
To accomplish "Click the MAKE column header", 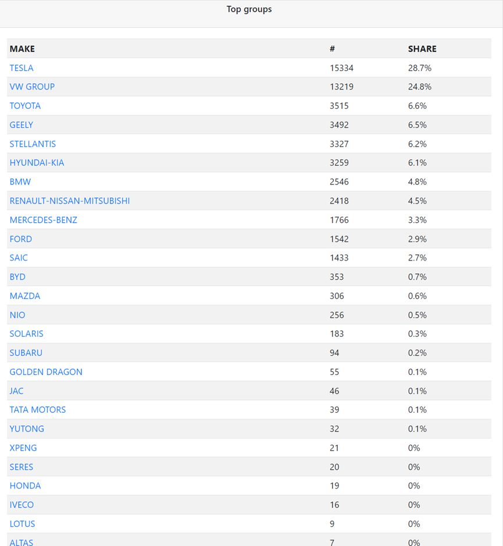I will pos(22,49).
